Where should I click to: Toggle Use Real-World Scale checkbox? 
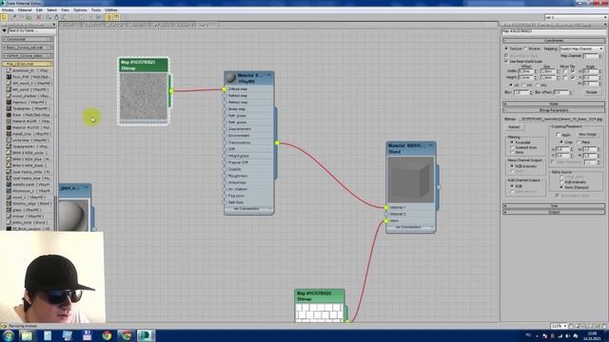pyautogui.click(x=506, y=61)
